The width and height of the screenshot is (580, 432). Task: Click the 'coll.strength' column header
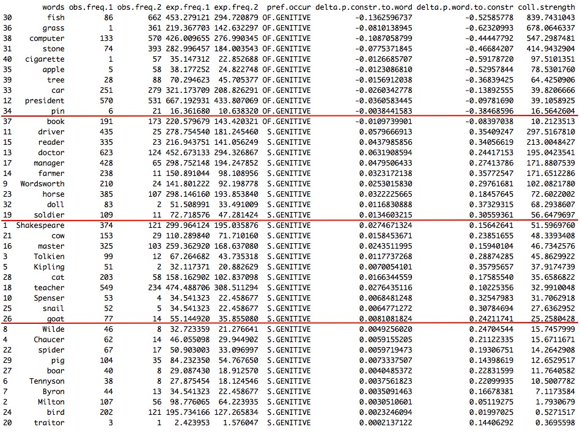tap(546, 6)
